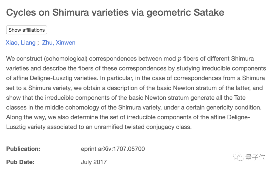Click the Pub Date: field label
This screenshot has height=169, width=274.
(x=20, y=162)
